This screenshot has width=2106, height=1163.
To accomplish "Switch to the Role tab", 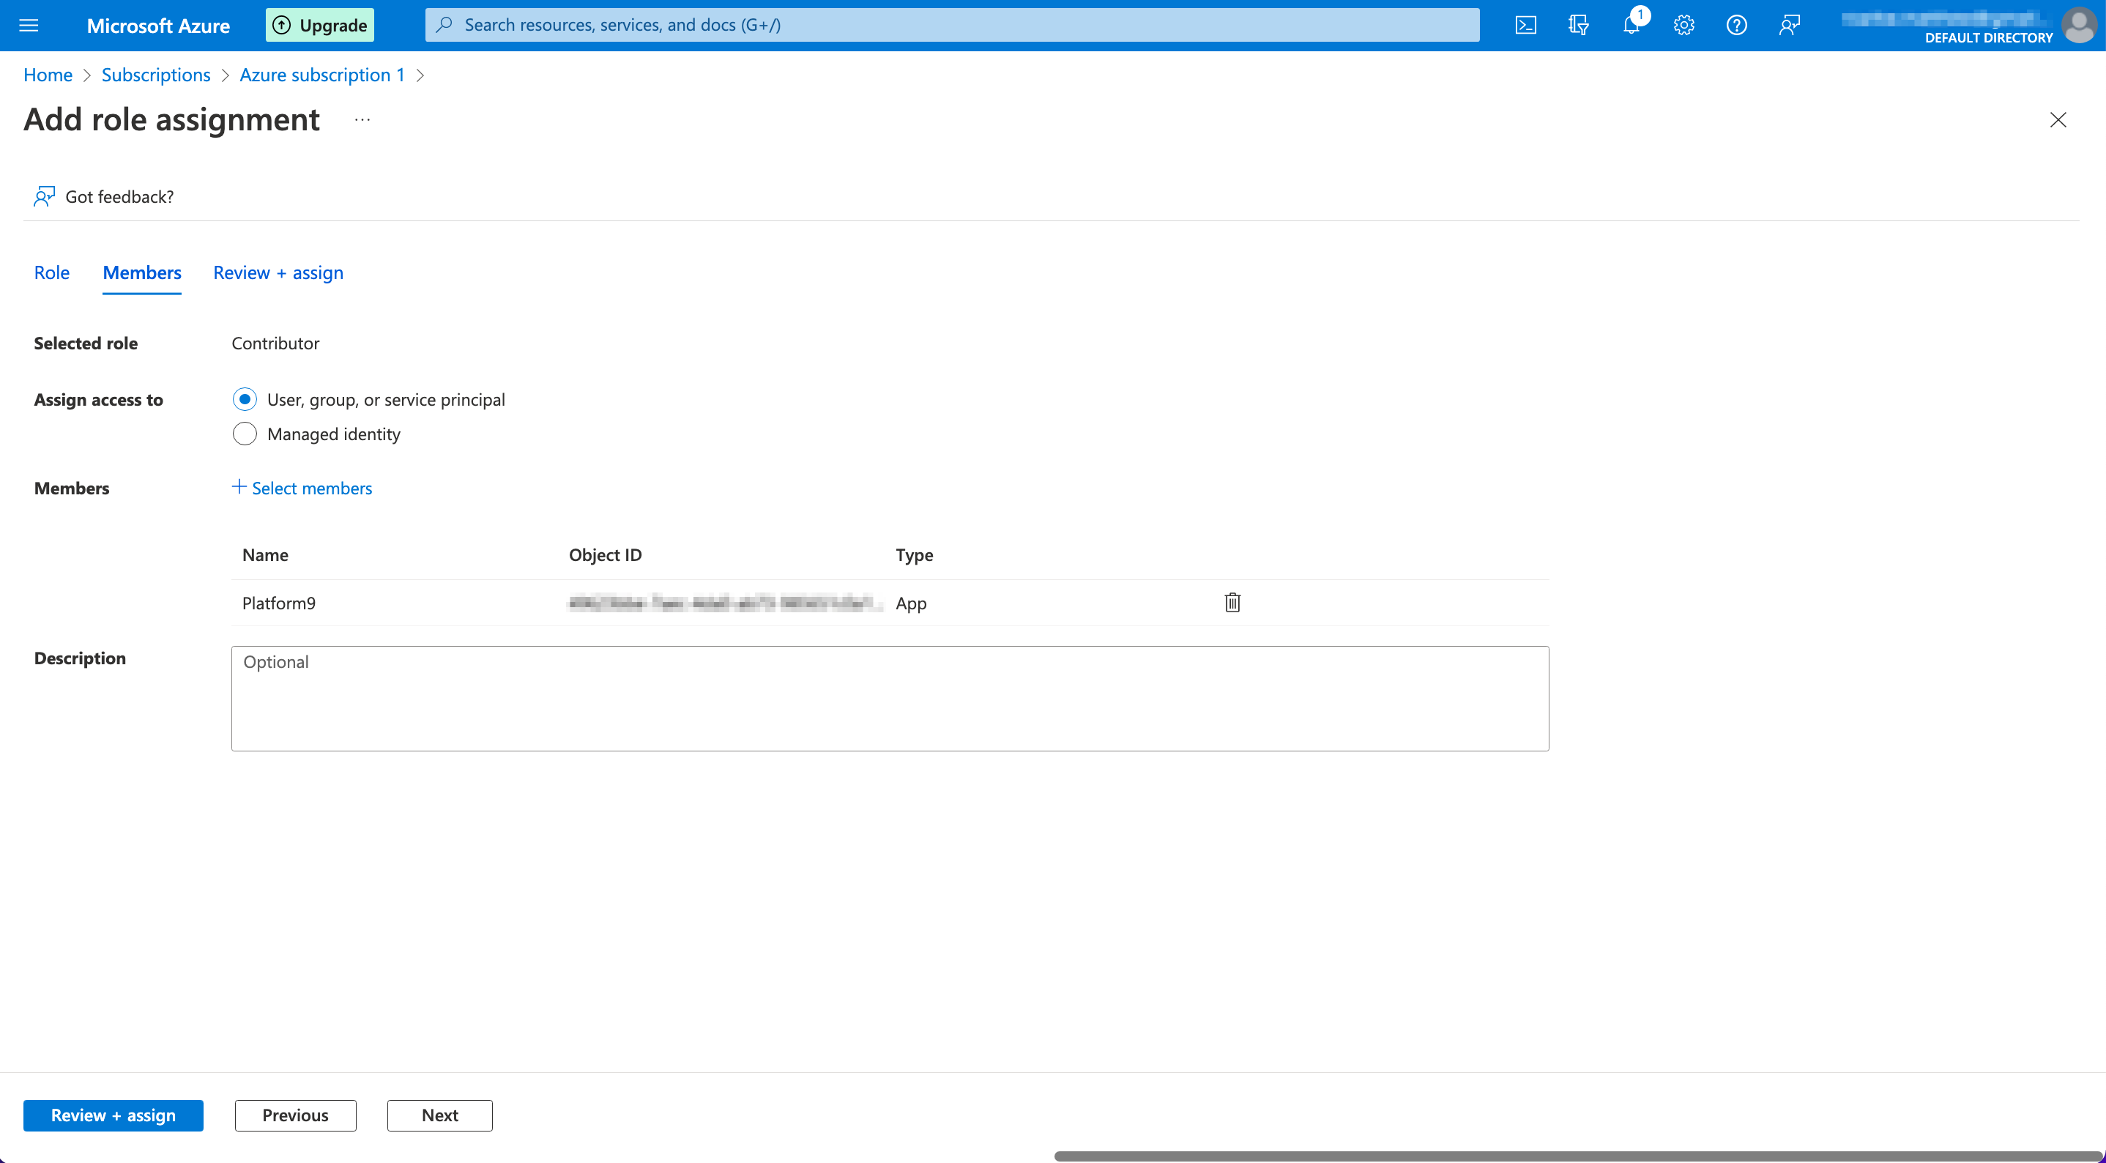I will click(x=51, y=272).
